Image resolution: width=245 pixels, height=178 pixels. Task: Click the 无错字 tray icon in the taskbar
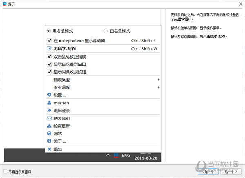click(116, 155)
